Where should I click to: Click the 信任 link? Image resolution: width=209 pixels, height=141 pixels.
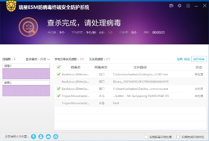coord(187,59)
